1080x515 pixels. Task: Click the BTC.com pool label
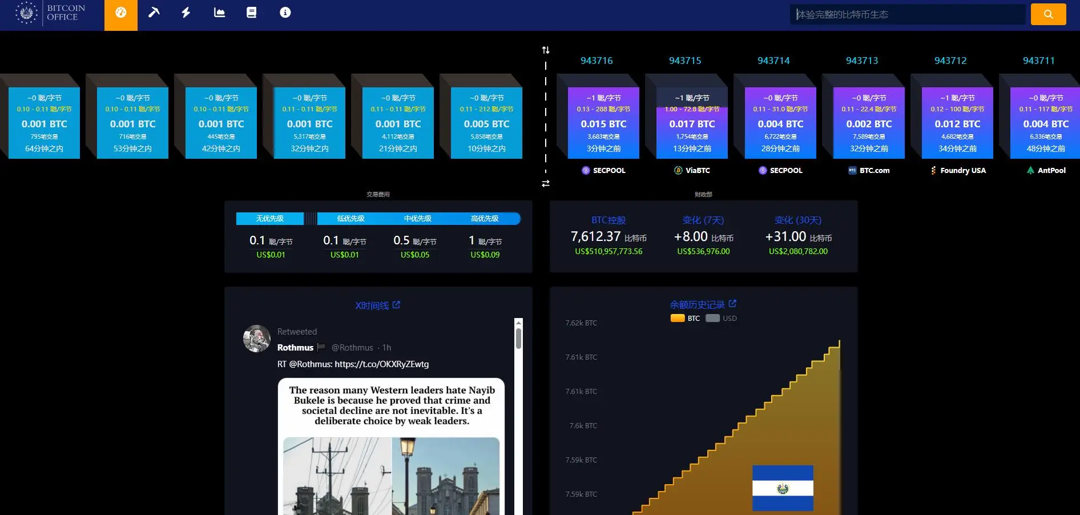[875, 170]
